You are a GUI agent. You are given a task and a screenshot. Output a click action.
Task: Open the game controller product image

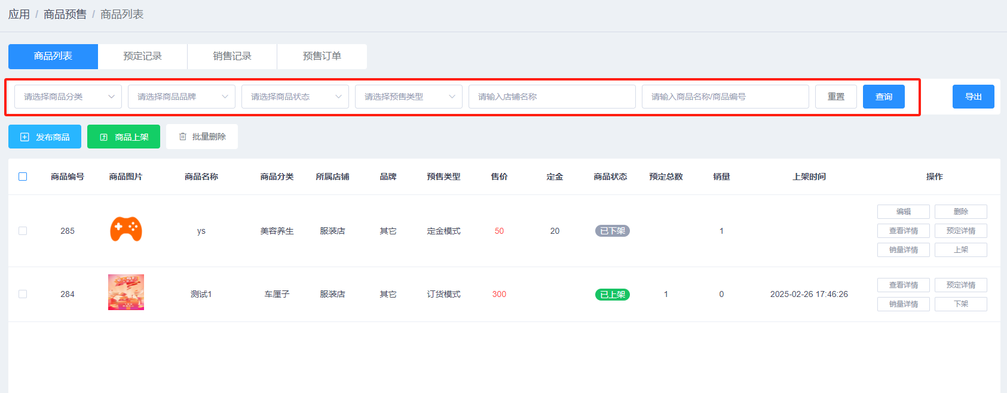(x=126, y=230)
